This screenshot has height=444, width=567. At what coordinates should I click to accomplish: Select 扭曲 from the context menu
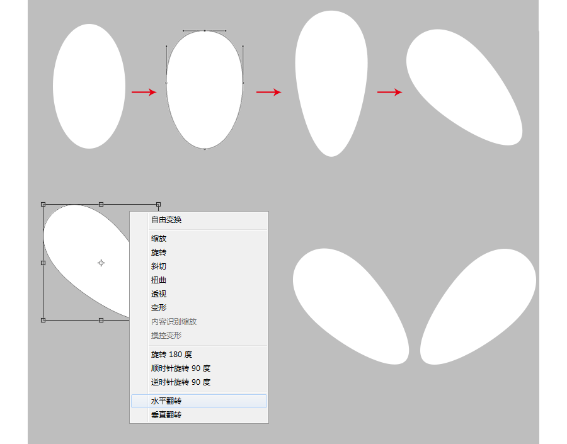click(199, 280)
